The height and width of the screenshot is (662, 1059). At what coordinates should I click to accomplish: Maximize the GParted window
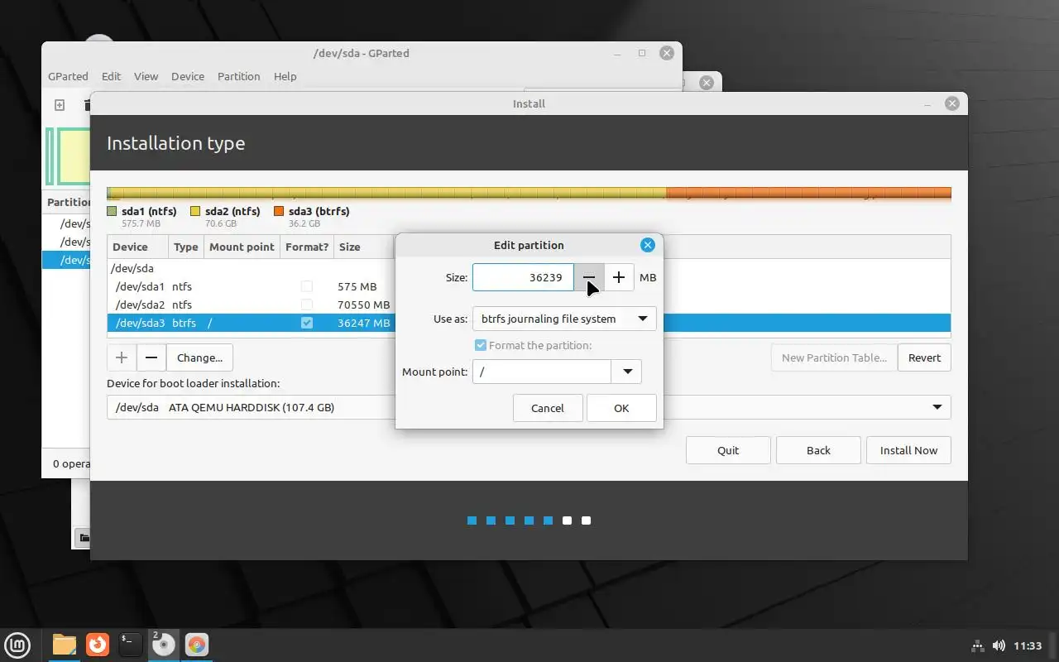point(642,53)
